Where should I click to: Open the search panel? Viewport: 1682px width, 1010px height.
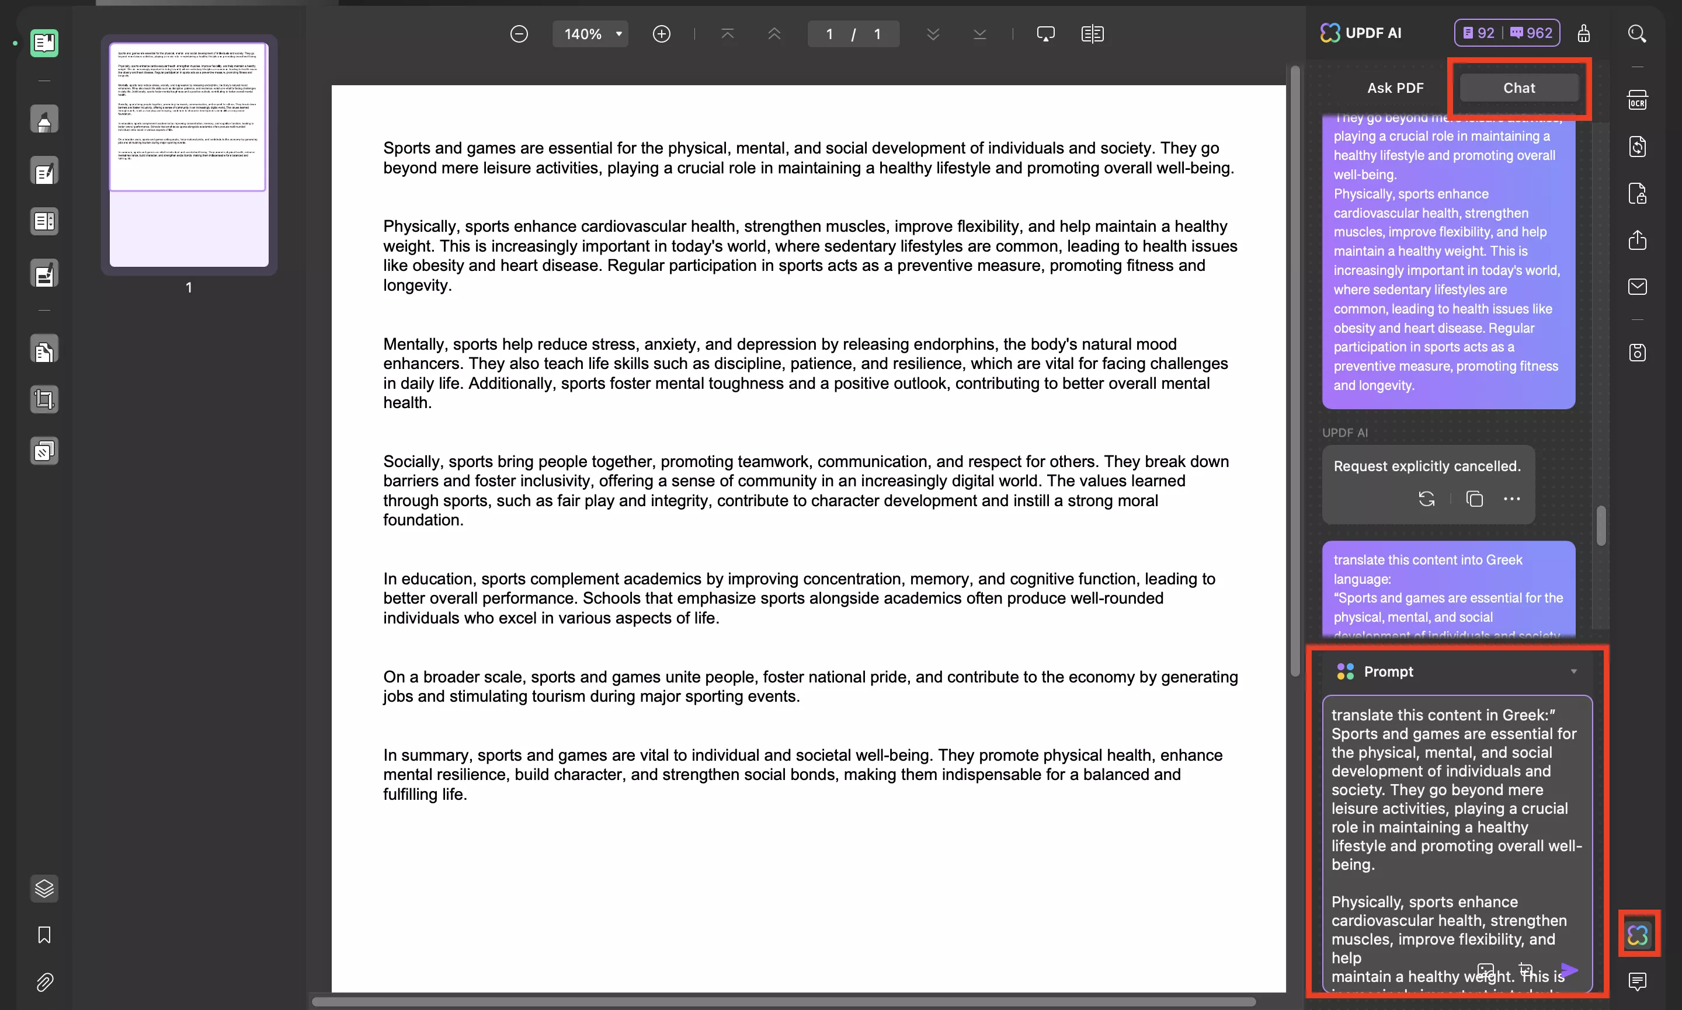click(1638, 33)
